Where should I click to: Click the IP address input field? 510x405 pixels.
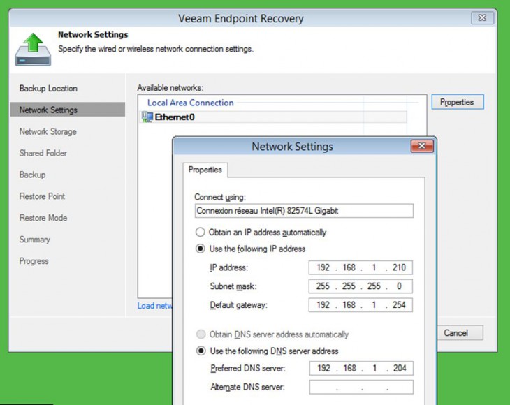tap(360, 267)
